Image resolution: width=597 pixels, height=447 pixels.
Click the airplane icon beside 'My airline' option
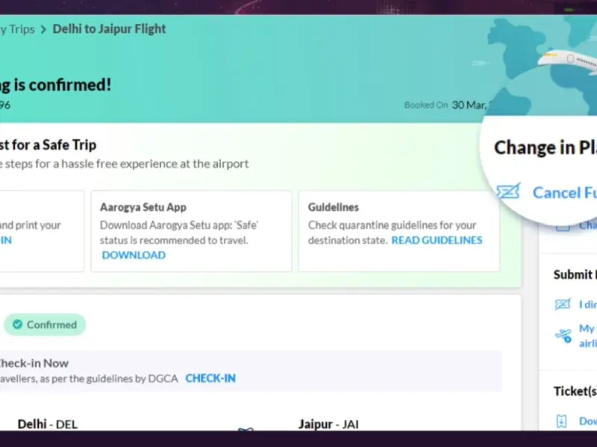tap(563, 335)
